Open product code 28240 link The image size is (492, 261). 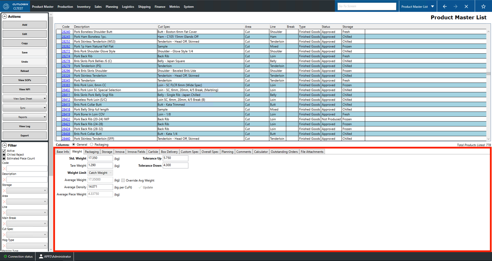(66, 32)
